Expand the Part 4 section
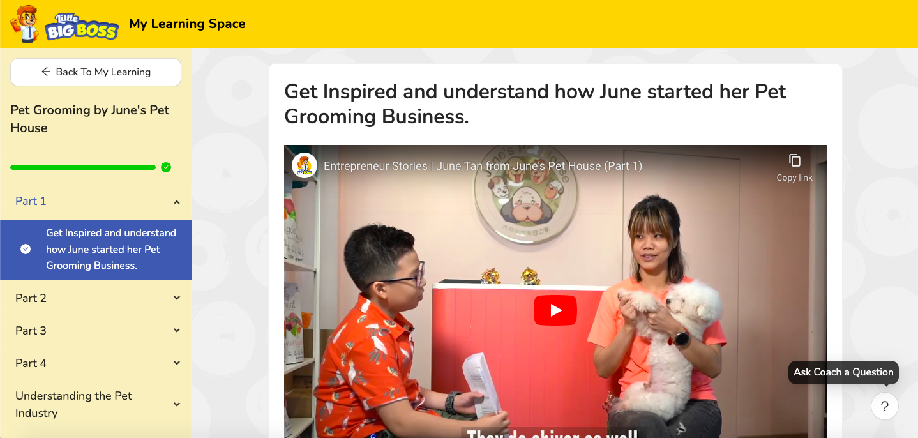 (96, 363)
